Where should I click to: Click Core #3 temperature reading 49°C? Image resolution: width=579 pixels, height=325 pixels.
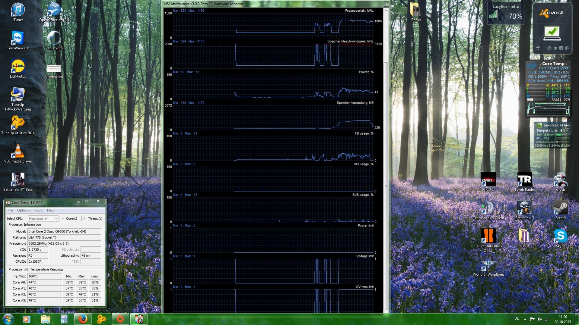pyautogui.click(x=45, y=300)
